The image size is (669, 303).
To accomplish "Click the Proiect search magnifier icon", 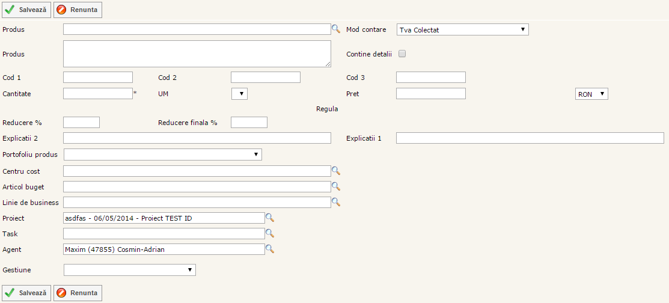I will click(x=270, y=218).
